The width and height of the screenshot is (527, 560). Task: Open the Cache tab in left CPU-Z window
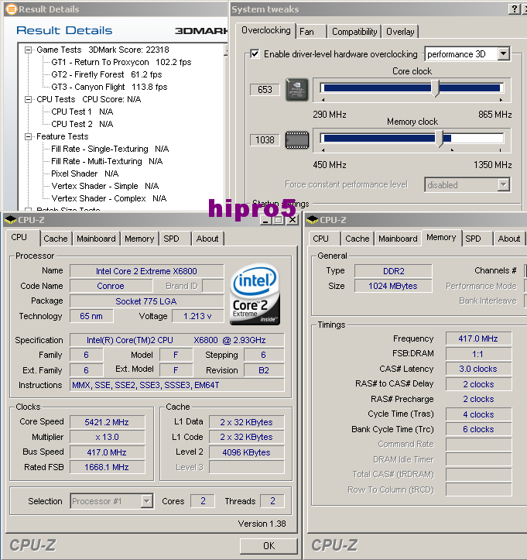click(x=56, y=239)
